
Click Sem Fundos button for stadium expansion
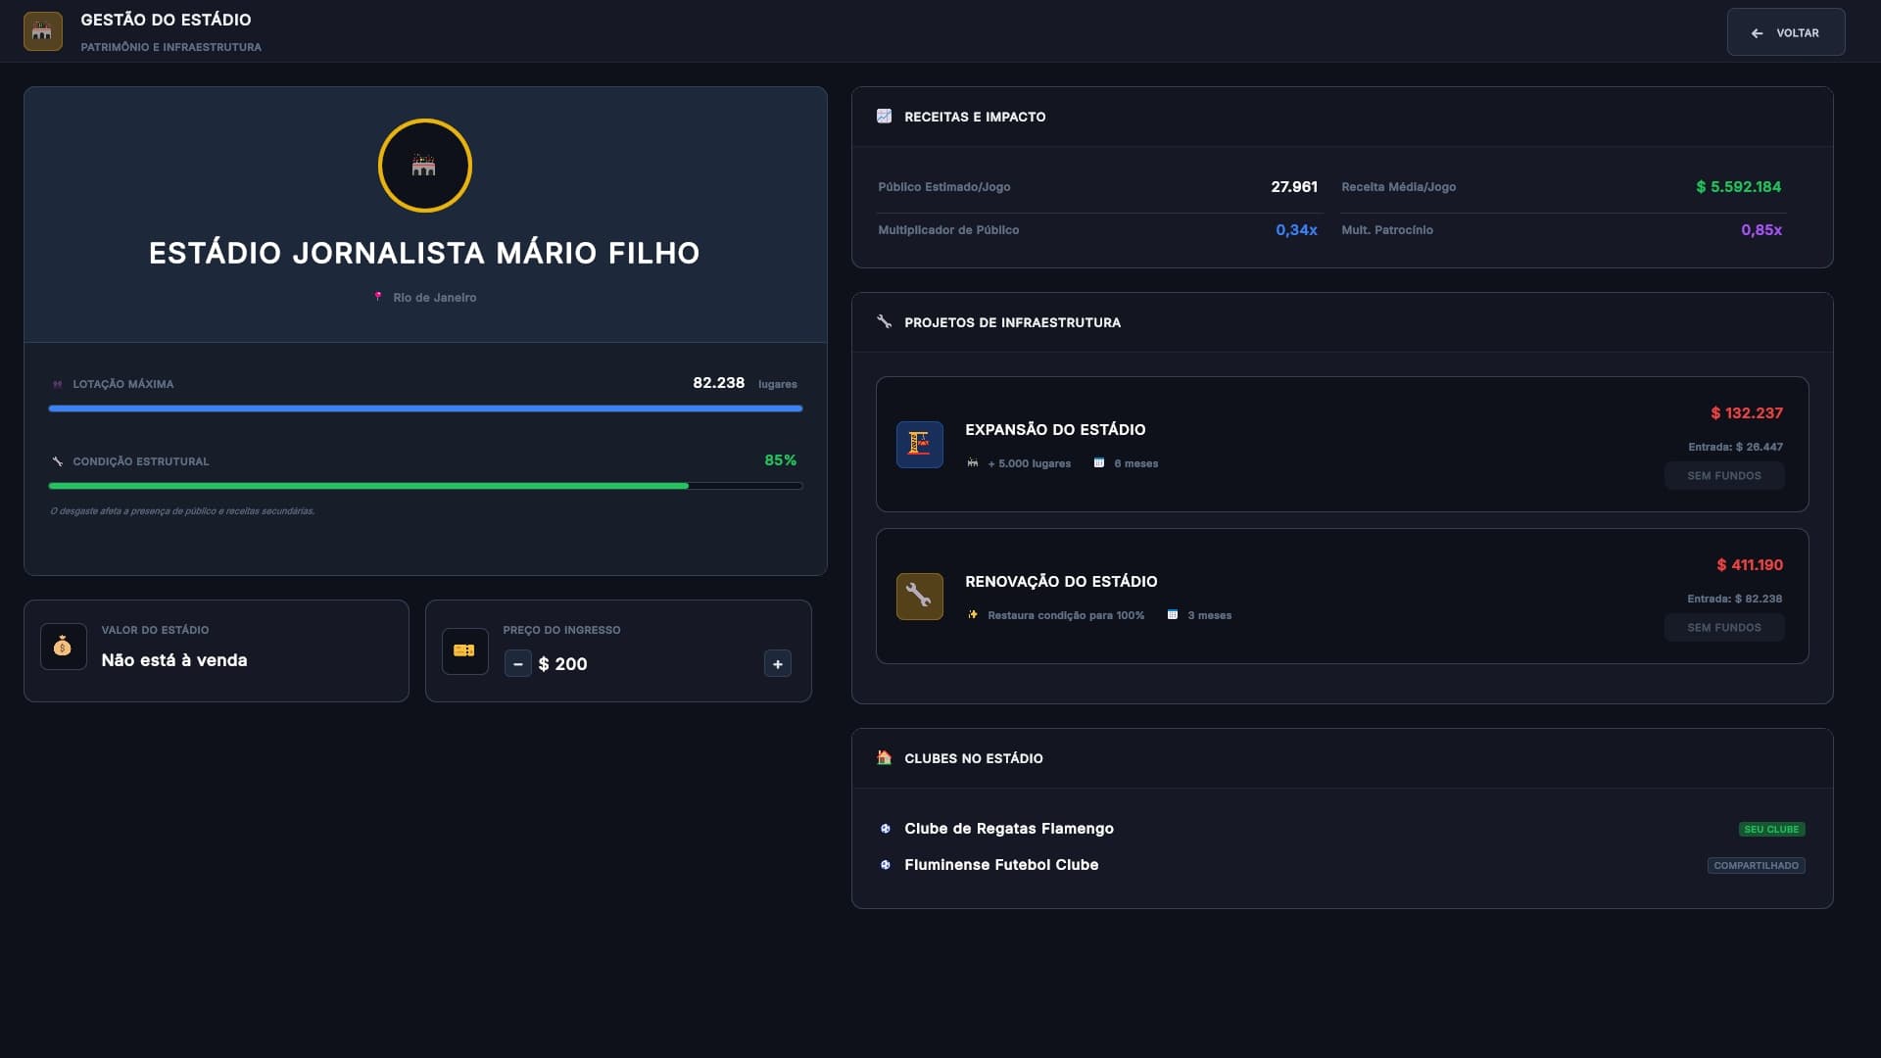(1723, 475)
